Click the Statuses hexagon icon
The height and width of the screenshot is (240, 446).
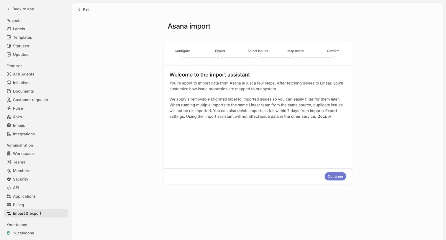point(9,46)
